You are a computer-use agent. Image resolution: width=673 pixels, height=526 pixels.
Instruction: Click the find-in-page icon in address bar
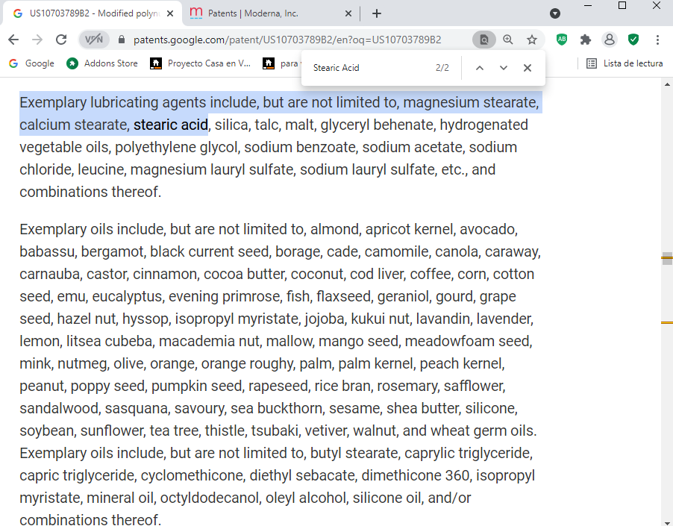(x=484, y=40)
